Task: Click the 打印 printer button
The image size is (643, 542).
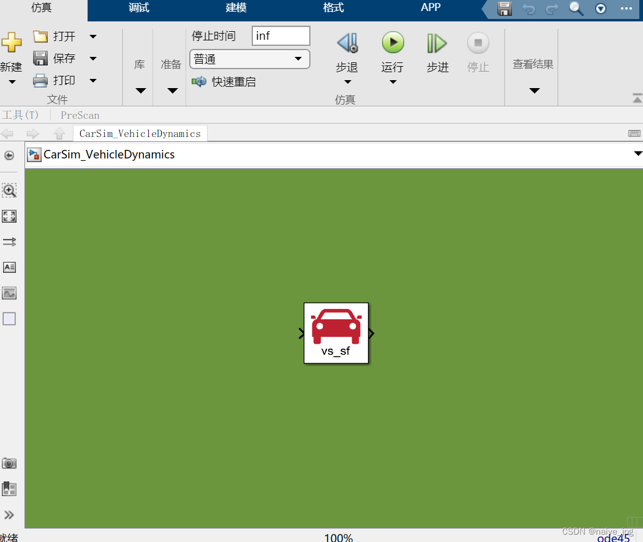Action: pyautogui.click(x=54, y=80)
